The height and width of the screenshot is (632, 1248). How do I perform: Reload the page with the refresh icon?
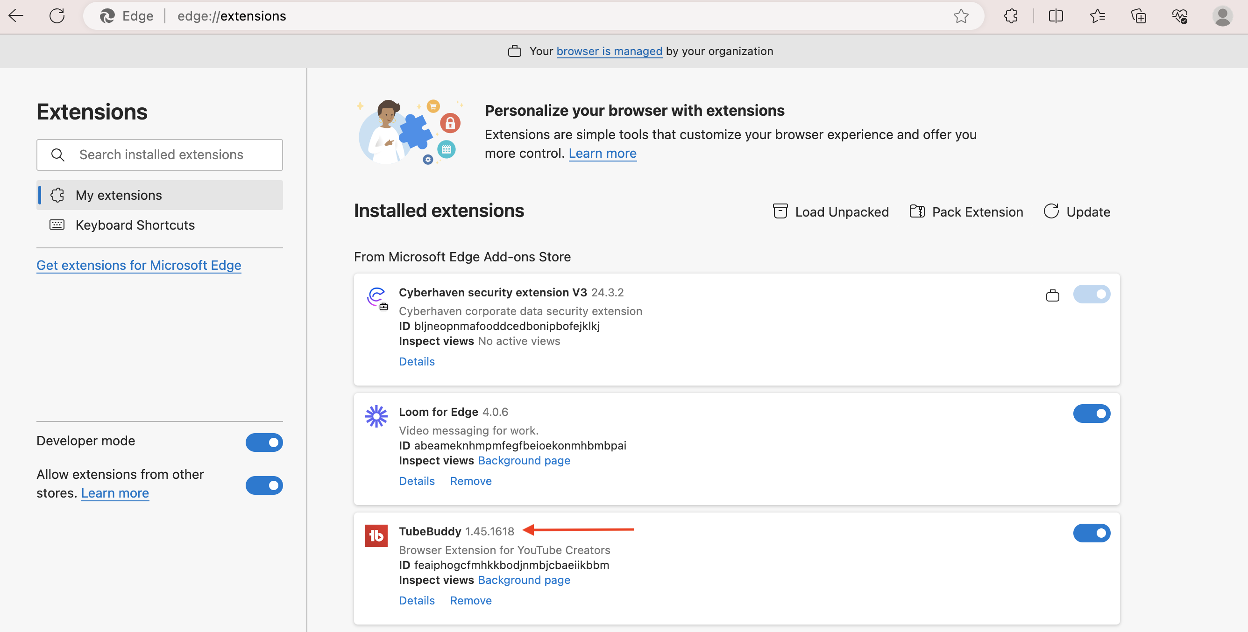tap(57, 16)
